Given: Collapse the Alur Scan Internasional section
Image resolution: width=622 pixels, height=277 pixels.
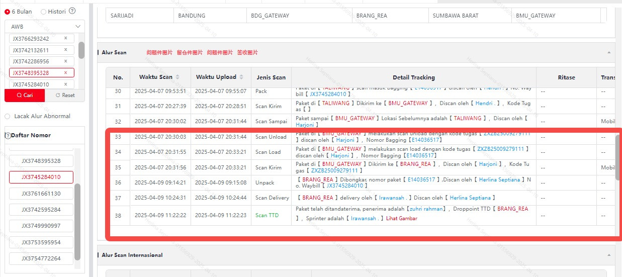Looking at the screenshot, I should [609, 255].
